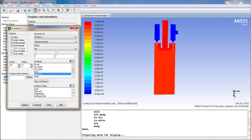This screenshot has height=140, width=251.
Task: Click the XYZ axis triad in viewport
Action: [236, 94]
